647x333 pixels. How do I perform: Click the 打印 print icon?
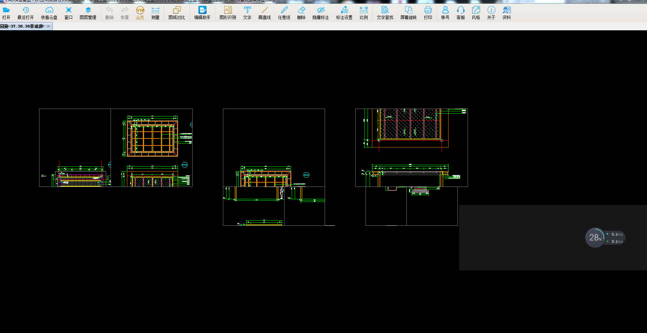pyautogui.click(x=428, y=13)
